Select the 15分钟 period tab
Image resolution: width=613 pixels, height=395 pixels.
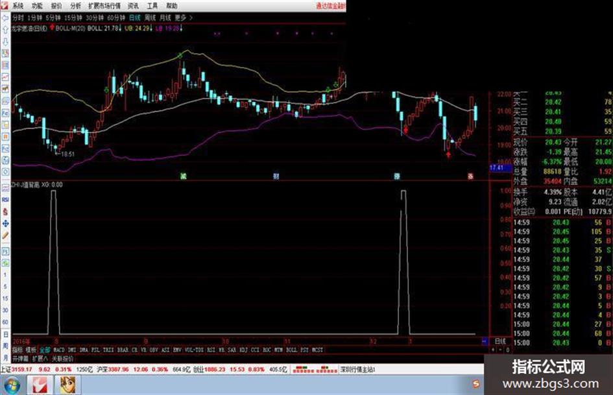[73, 18]
